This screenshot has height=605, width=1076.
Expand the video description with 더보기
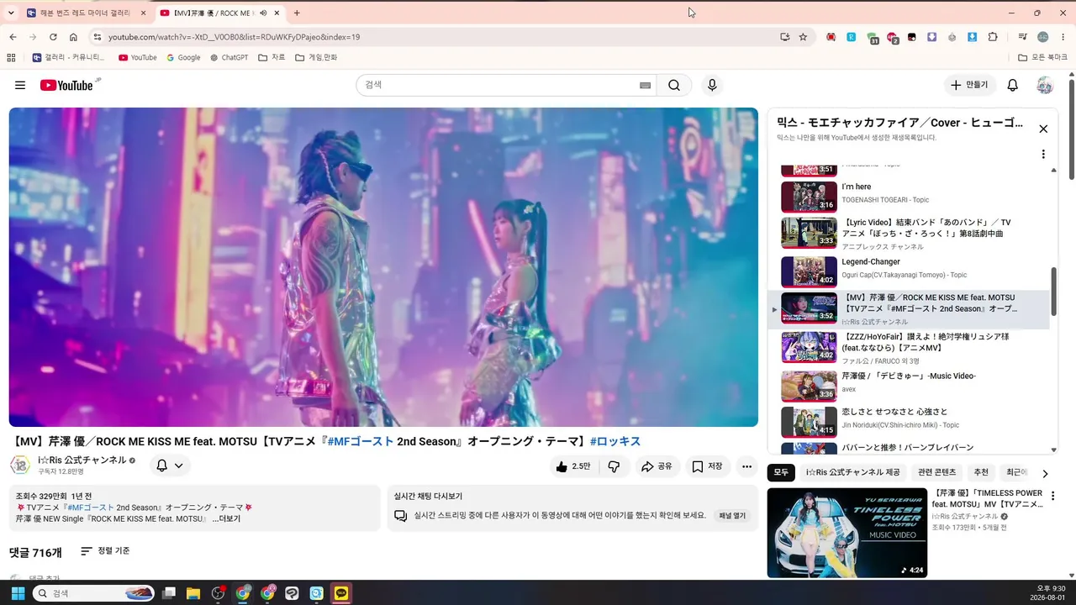pyautogui.click(x=226, y=519)
